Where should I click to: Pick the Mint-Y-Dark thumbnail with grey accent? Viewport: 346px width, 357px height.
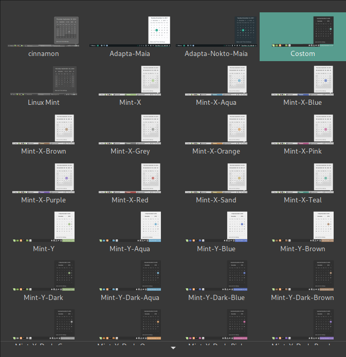tap(43, 325)
